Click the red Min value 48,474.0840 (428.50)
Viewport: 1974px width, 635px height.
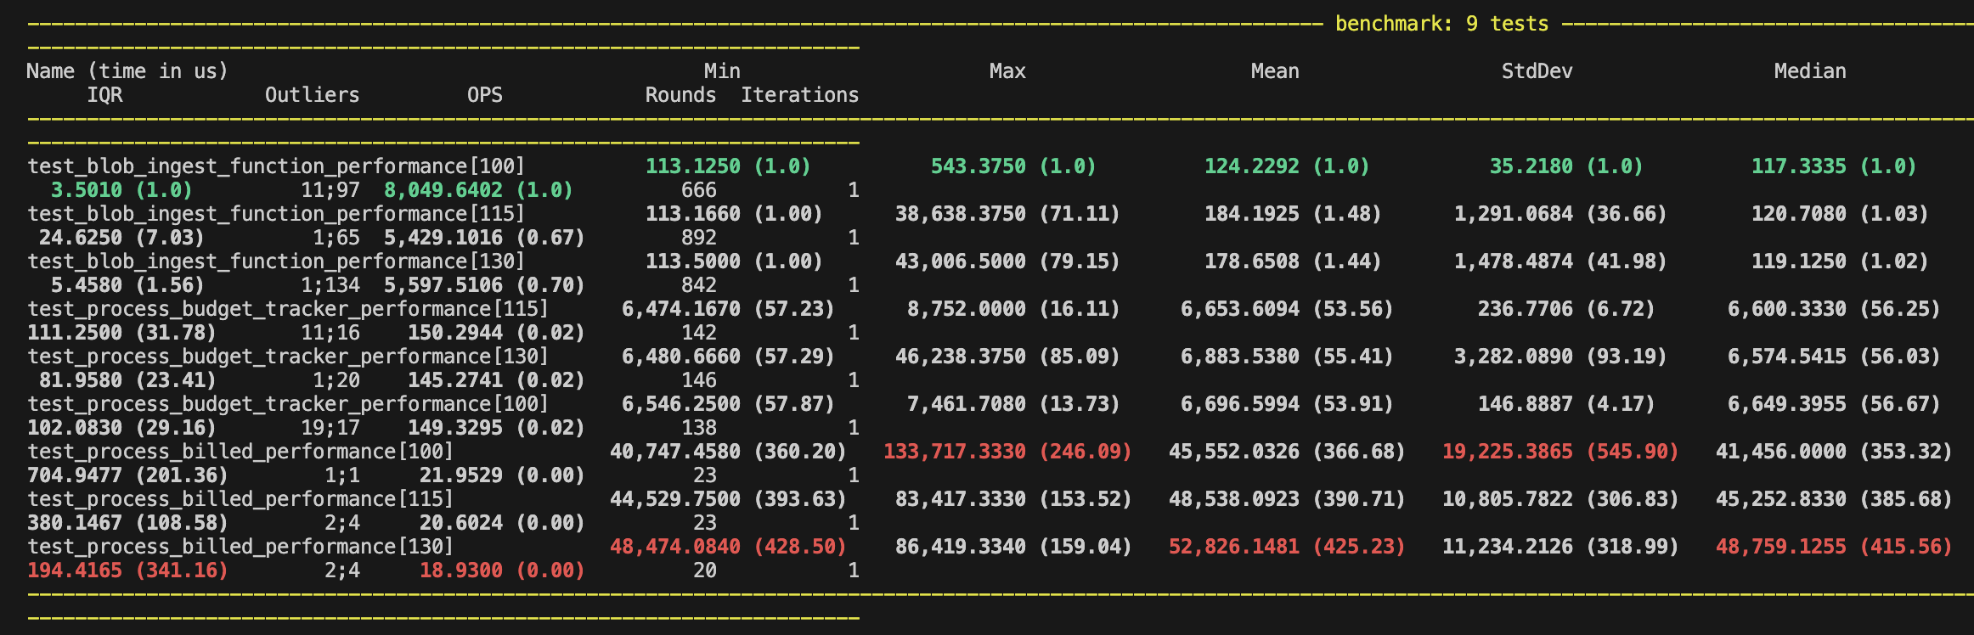click(728, 547)
